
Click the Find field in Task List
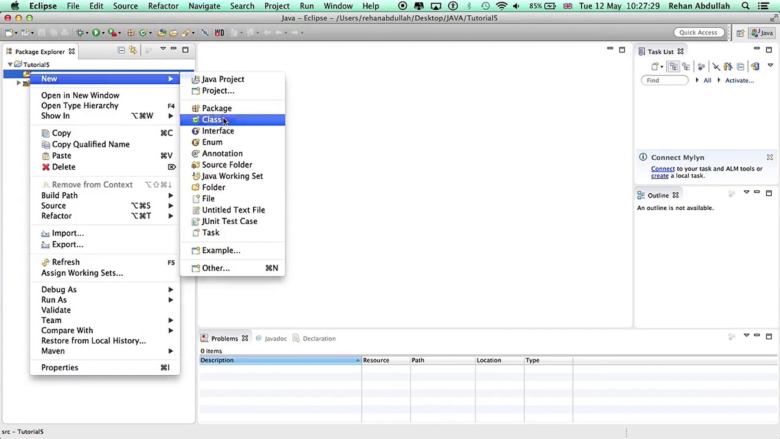665,80
